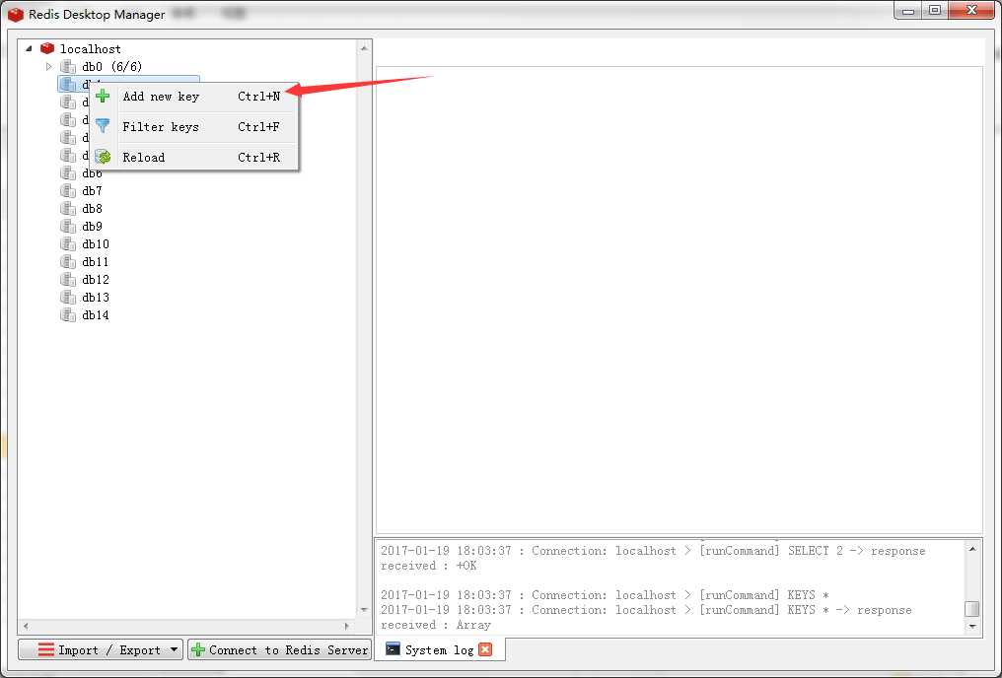This screenshot has width=1002, height=678.
Task: Click the database icon beside db9
Action: coord(68,227)
